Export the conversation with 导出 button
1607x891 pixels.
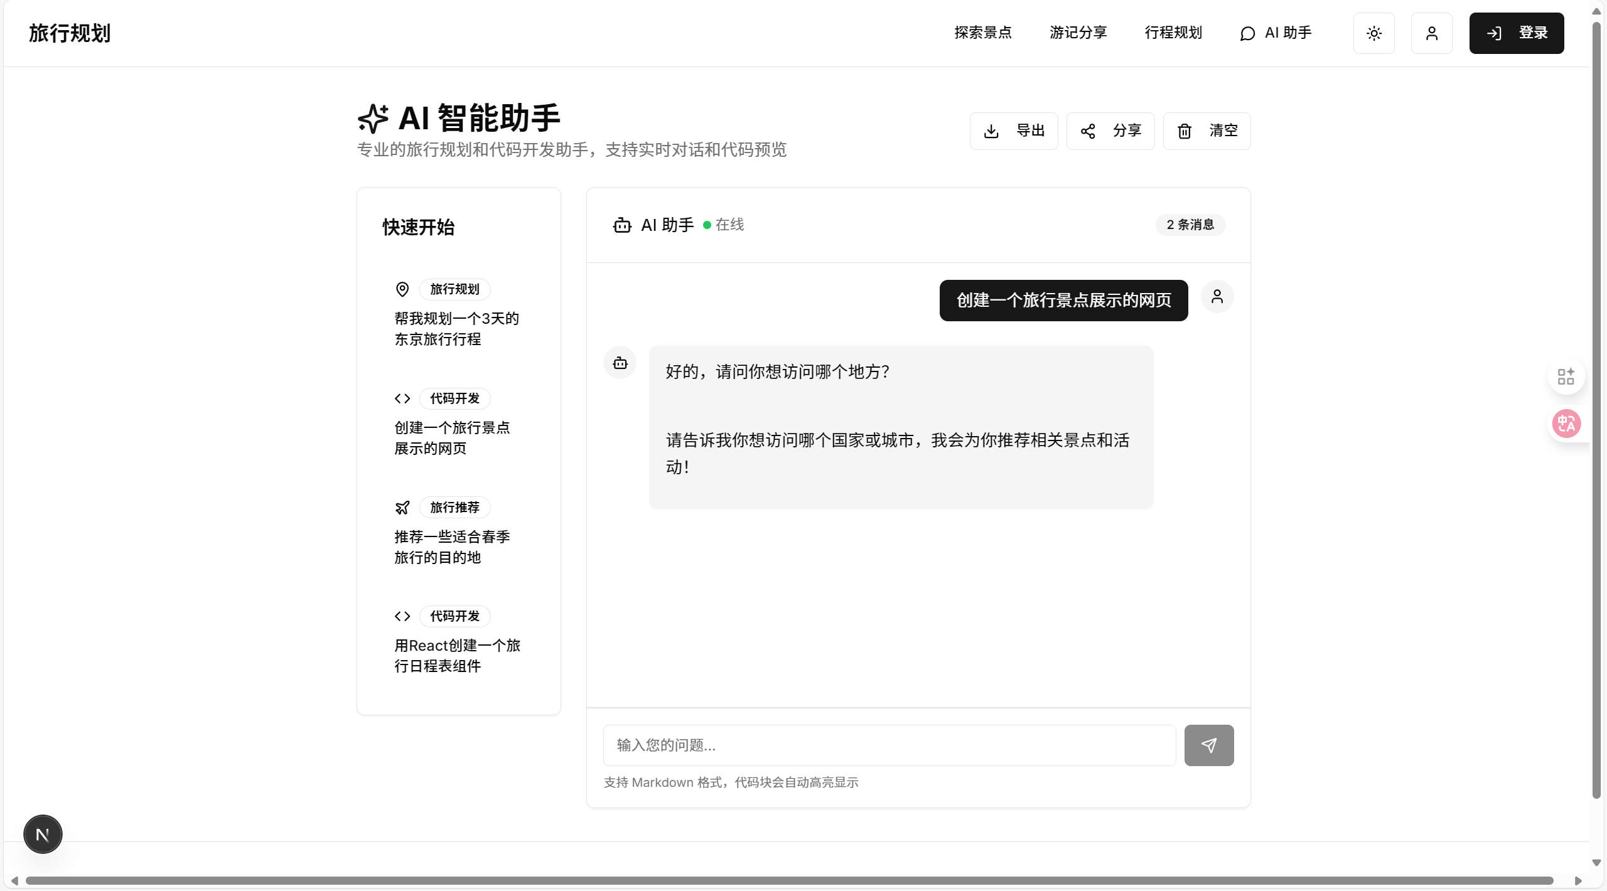pyautogui.click(x=1013, y=131)
